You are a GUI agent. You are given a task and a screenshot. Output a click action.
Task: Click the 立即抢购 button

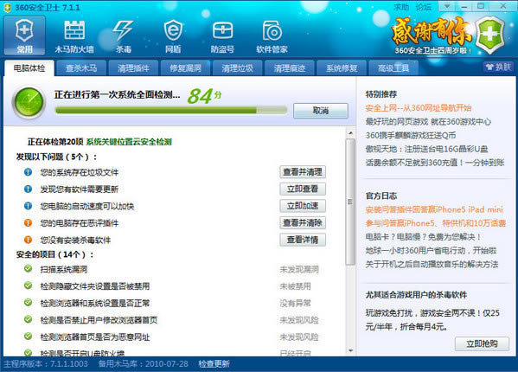pyautogui.click(x=482, y=344)
